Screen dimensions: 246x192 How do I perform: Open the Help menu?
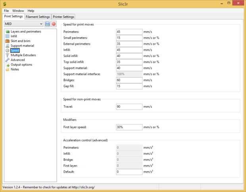pos(31,11)
